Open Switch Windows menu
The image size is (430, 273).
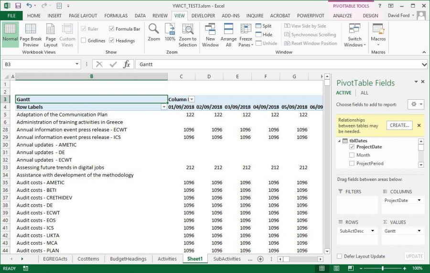pos(355,35)
